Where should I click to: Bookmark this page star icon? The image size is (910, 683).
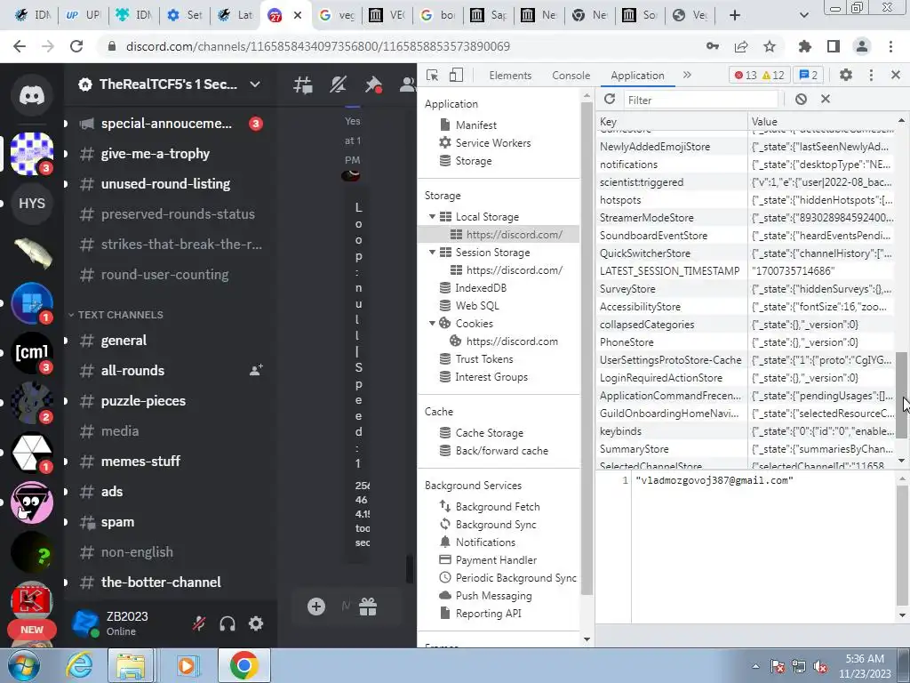pos(770,46)
